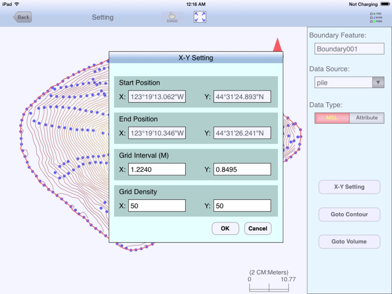Tap the Not Charging status text
Image resolution: width=392 pixels, height=294 pixels.
(x=363, y=4)
